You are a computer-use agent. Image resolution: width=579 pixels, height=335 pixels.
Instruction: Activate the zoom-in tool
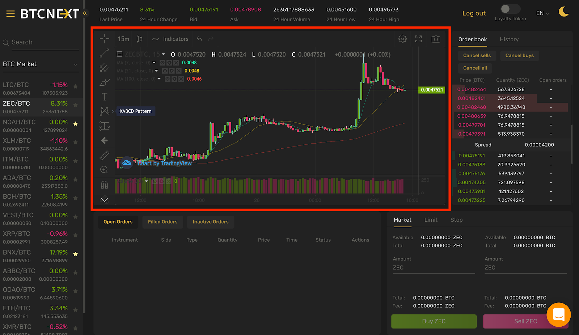point(105,170)
